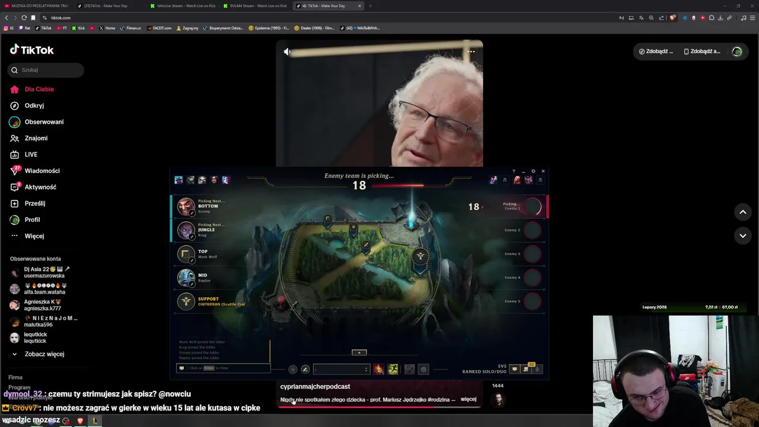
Task: Open Dj Asia usermazurowska account
Action: point(39,272)
